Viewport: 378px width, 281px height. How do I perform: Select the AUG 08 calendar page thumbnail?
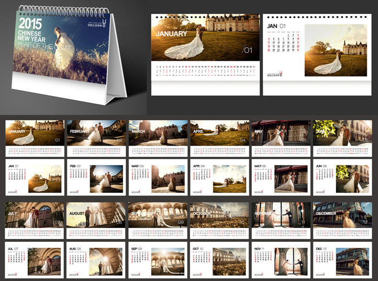tap(96, 260)
